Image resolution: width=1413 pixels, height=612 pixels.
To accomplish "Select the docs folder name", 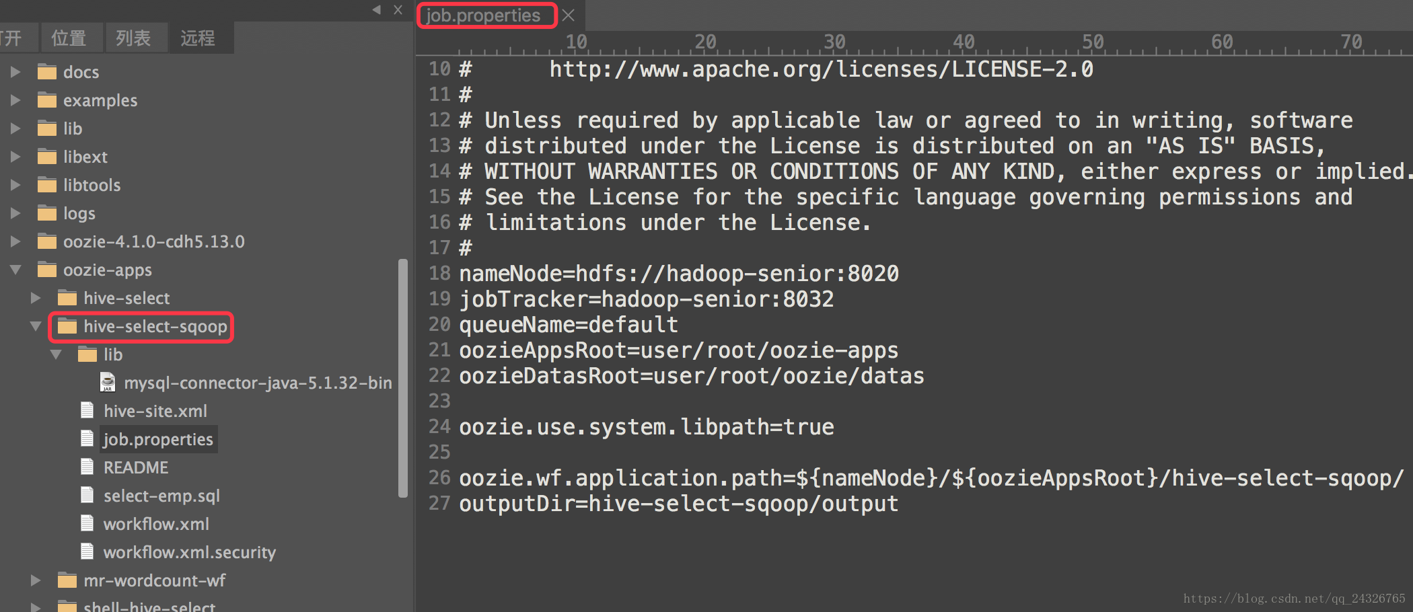I will (81, 72).
